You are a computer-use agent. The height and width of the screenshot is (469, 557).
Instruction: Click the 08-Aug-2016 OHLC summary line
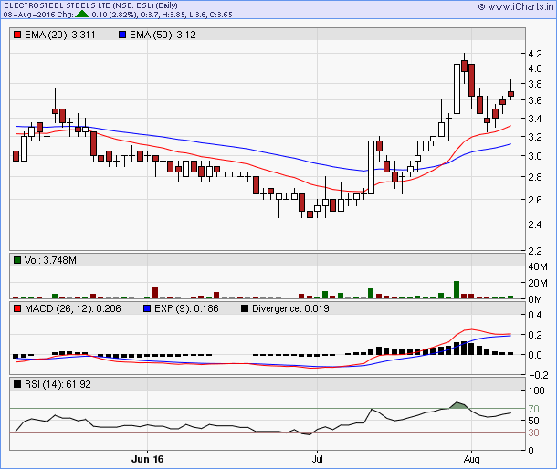point(118,15)
